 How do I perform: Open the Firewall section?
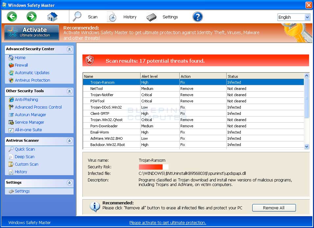pyautogui.click(x=20, y=65)
